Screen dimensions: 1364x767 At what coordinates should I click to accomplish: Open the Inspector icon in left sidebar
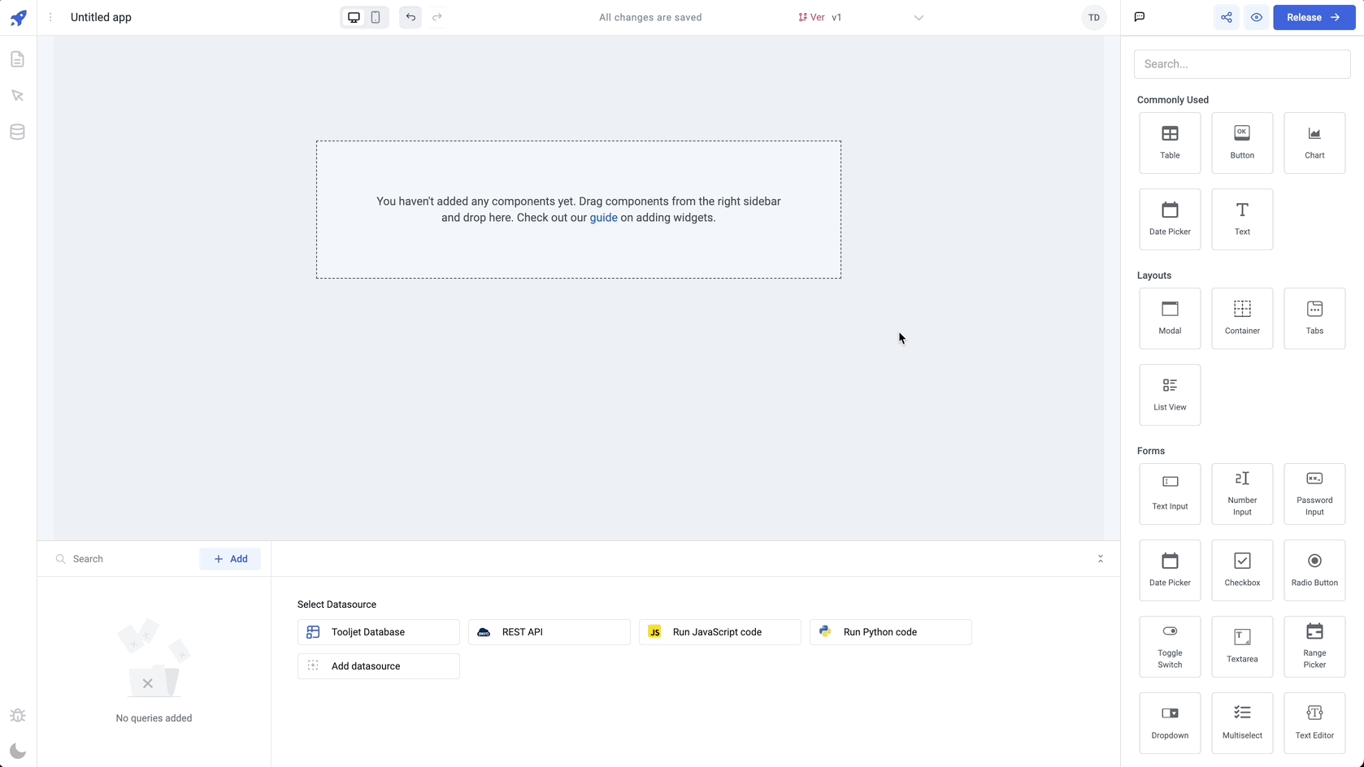coord(17,96)
